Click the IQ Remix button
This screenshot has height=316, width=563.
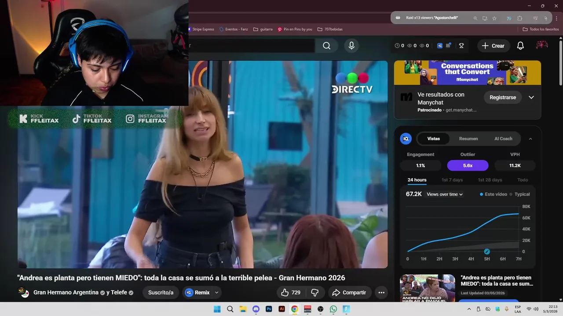click(197, 292)
